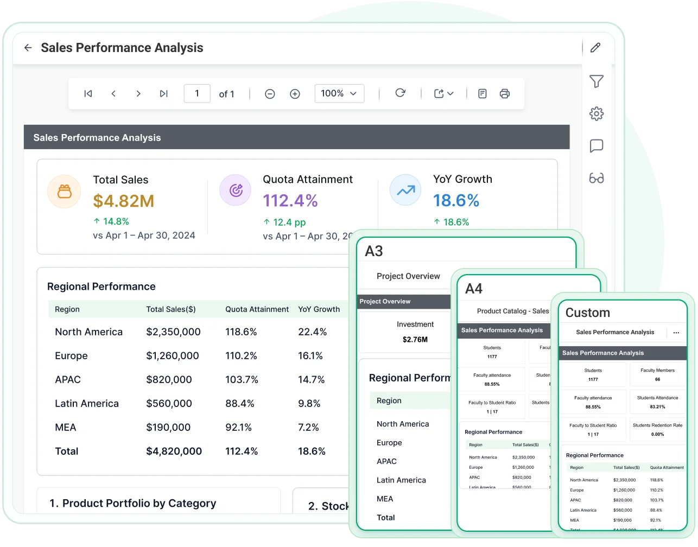The image size is (698, 547).
Task: Refresh the report
Action: click(401, 93)
